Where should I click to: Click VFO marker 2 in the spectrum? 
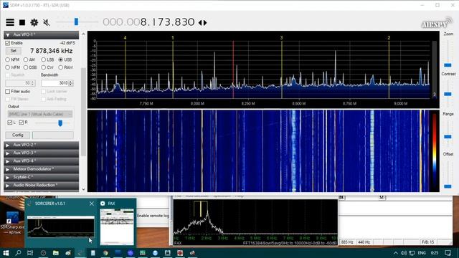click(x=389, y=38)
